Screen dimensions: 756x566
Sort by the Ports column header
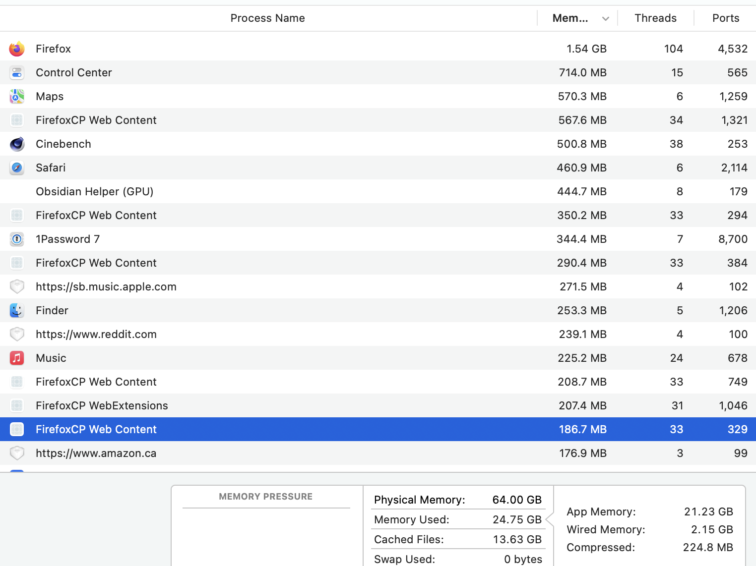tap(726, 18)
